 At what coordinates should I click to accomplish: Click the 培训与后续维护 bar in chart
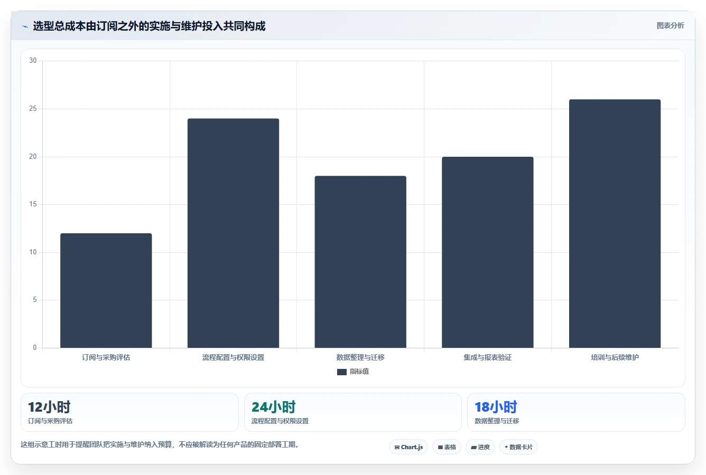615,224
